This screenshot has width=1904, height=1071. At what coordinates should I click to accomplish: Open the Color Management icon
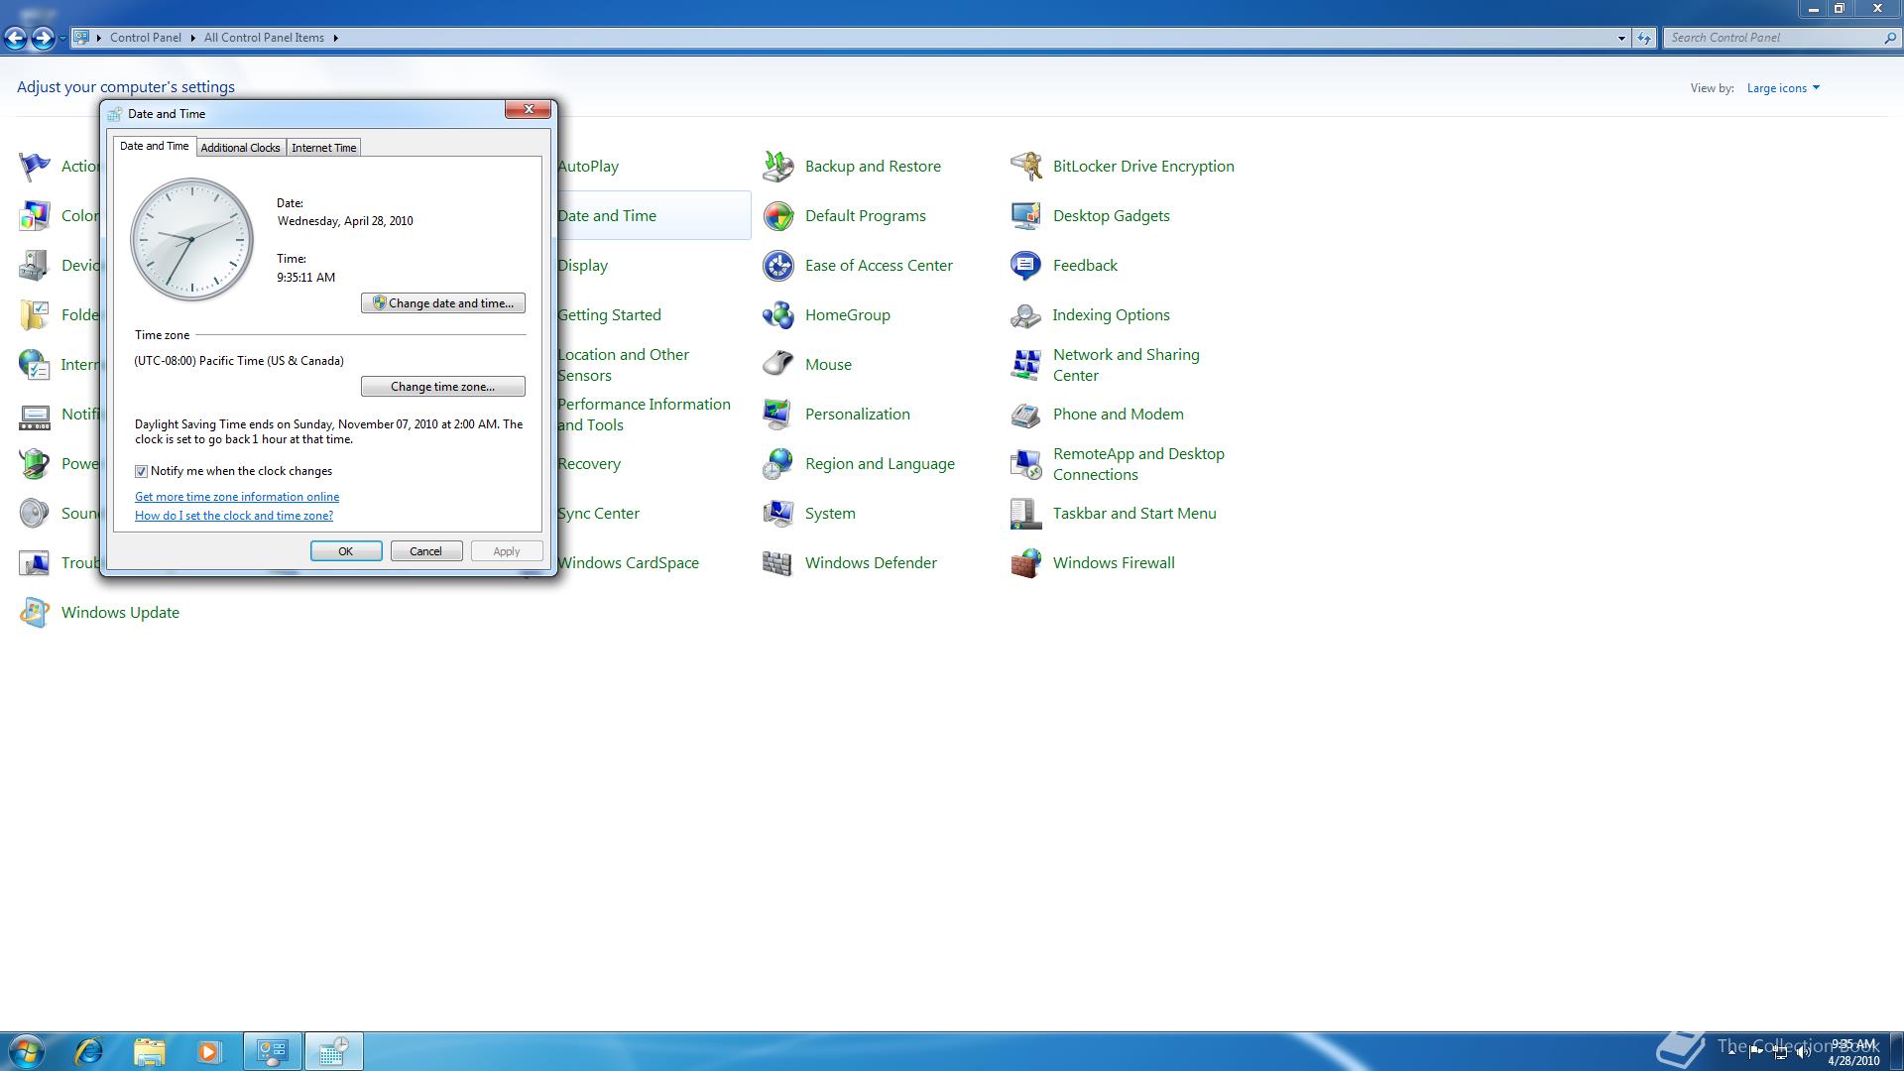(35, 216)
